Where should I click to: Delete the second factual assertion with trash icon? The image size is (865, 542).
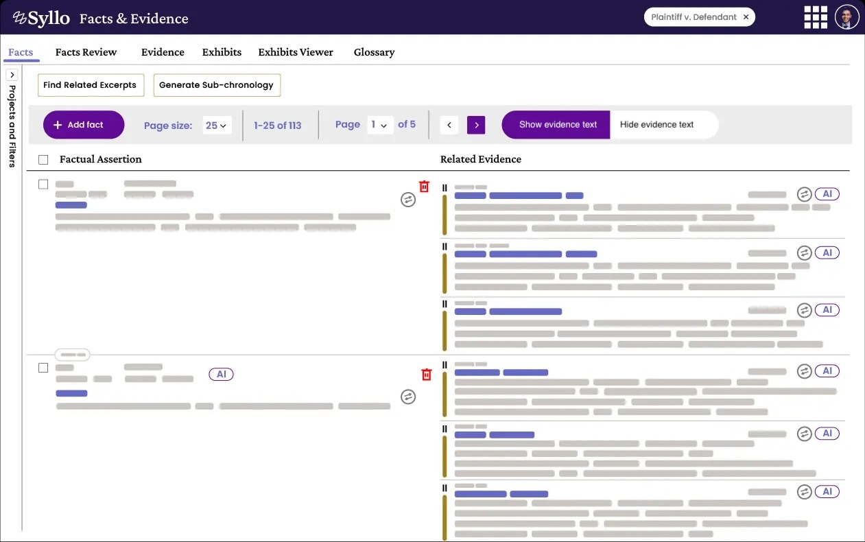pos(426,375)
